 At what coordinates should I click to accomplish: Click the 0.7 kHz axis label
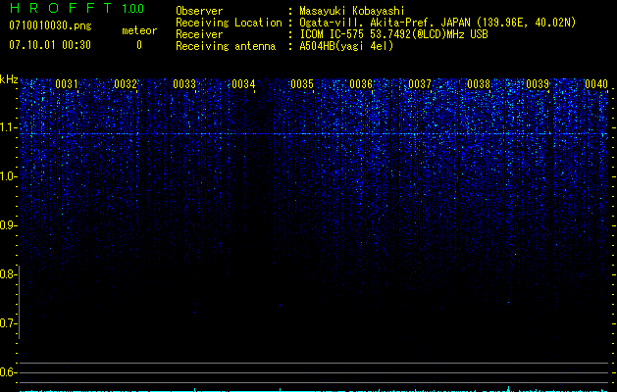8,323
